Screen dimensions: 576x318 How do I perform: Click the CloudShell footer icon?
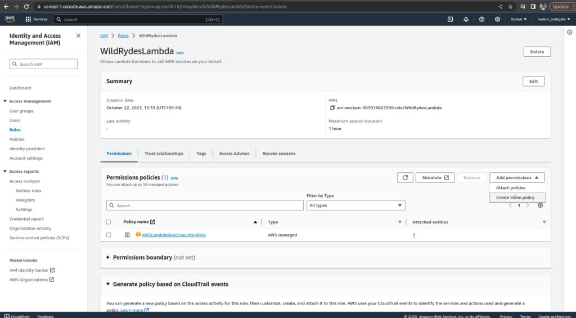(x=7, y=316)
